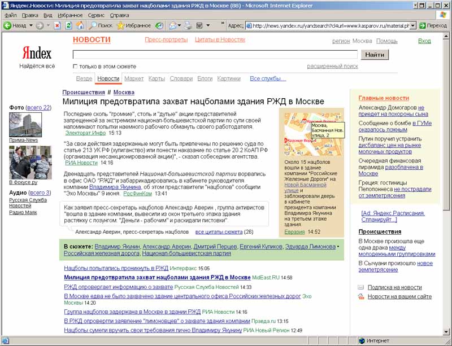Click the Stop loading toolbar icon
Viewport: 452px width, 346px height.
click(58, 25)
